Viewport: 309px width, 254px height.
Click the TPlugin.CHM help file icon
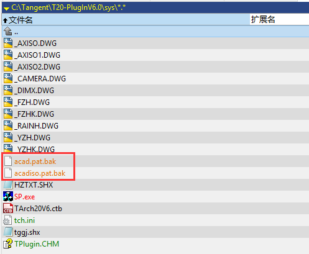click(x=8, y=243)
